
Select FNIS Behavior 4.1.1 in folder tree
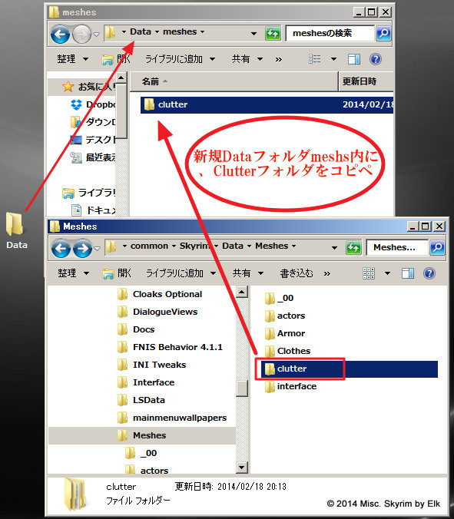pyautogui.click(x=170, y=347)
